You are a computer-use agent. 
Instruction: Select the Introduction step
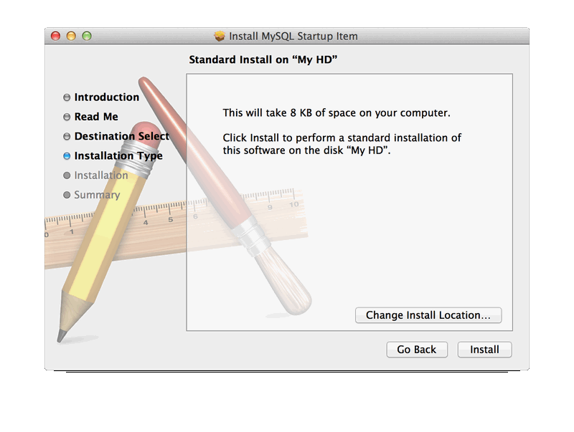pos(106,97)
